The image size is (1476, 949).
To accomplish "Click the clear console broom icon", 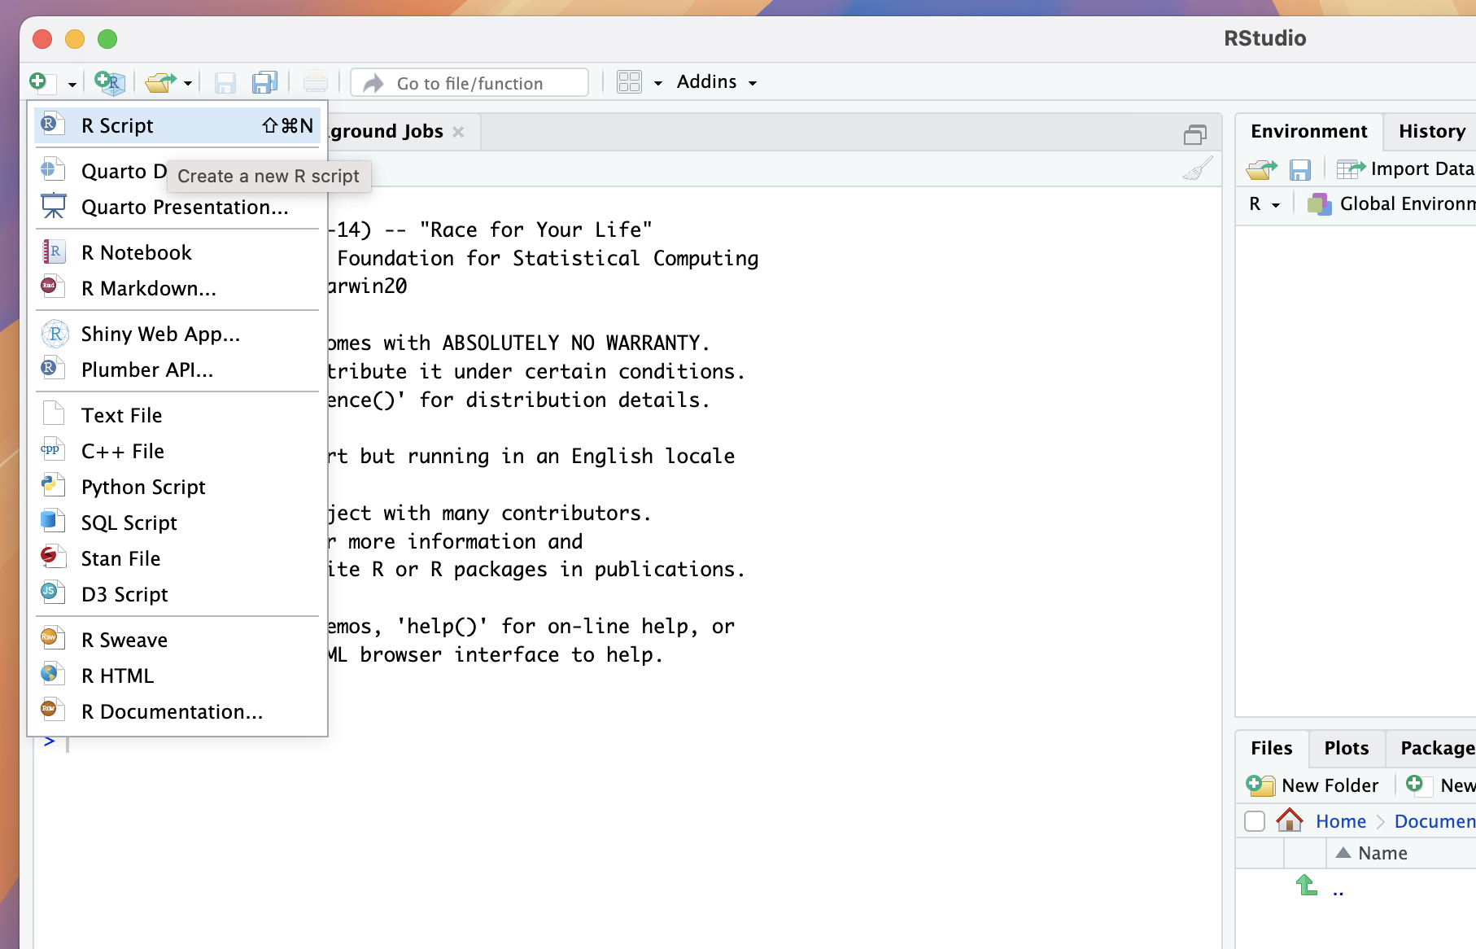I will (1197, 169).
